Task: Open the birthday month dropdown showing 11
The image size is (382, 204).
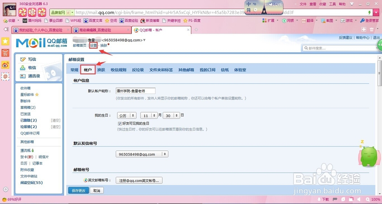Action: pos(149,116)
